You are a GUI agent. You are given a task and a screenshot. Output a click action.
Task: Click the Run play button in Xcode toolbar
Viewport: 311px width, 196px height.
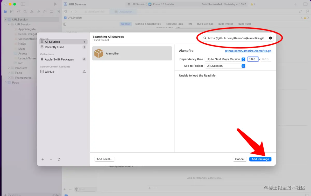55,4
